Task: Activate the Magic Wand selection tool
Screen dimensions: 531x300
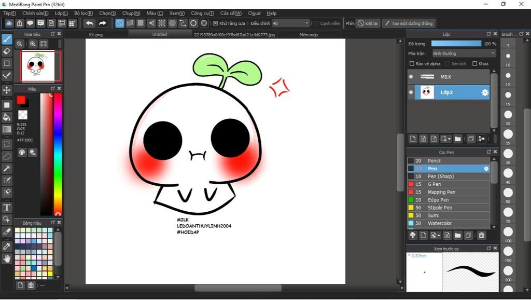Action: click(7, 168)
